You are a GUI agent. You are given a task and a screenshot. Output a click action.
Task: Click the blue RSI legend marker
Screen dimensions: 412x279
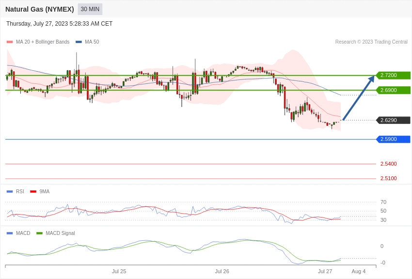point(10,192)
